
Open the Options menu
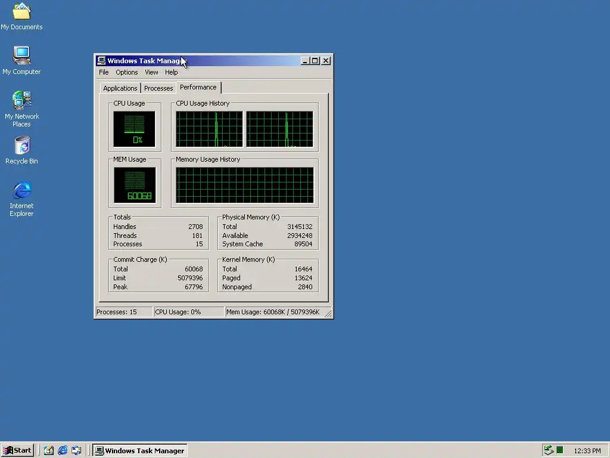click(x=127, y=72)
